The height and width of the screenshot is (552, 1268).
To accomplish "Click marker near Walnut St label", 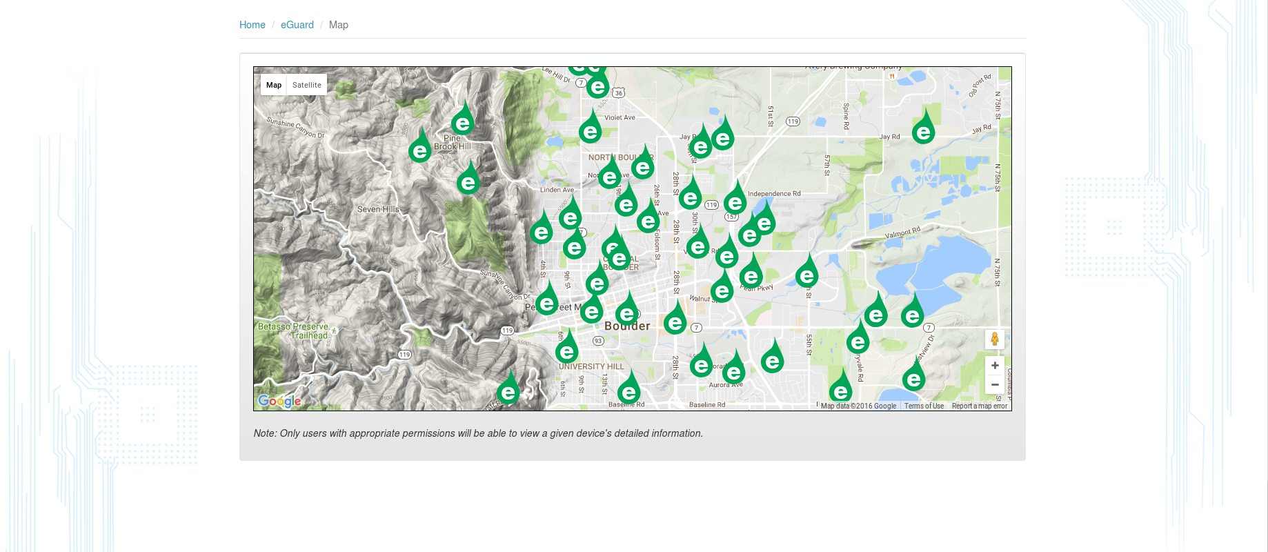I will point(722,286).
